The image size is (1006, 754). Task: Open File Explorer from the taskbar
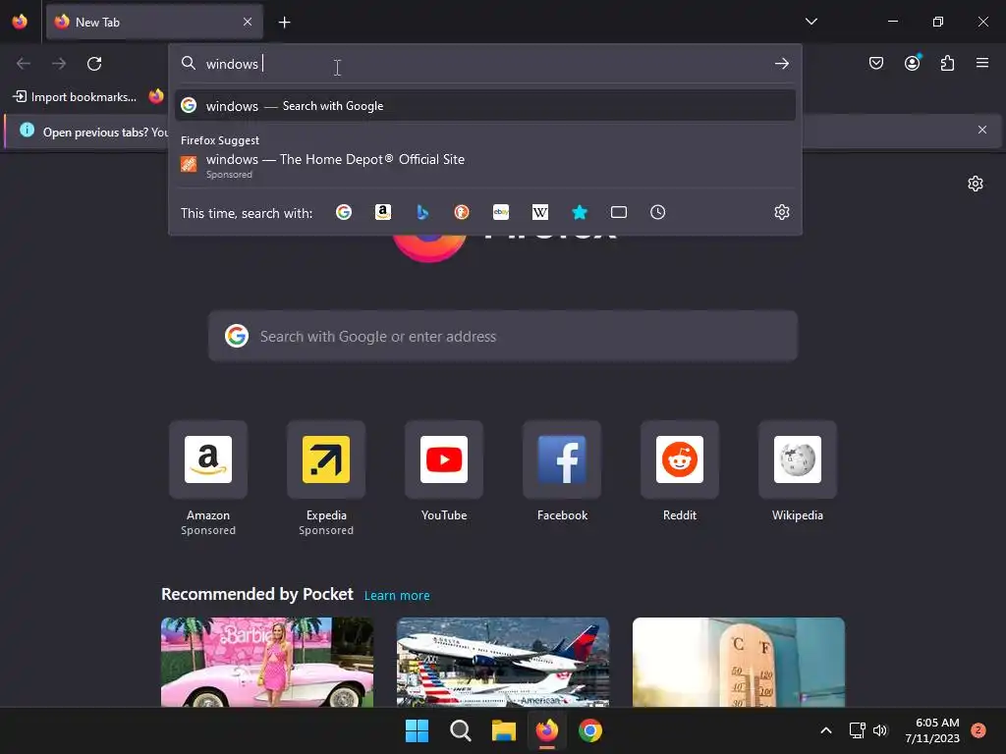[504, 730]
